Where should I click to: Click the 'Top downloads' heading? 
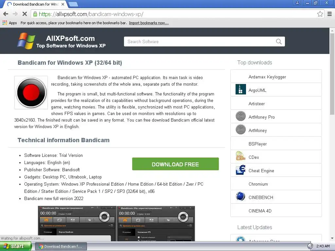[x=255, y=62]
